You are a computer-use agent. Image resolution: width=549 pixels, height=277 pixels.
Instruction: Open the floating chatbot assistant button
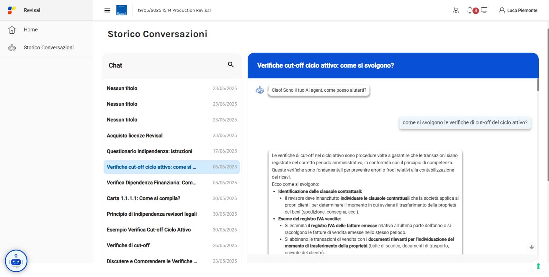point(16,261)
